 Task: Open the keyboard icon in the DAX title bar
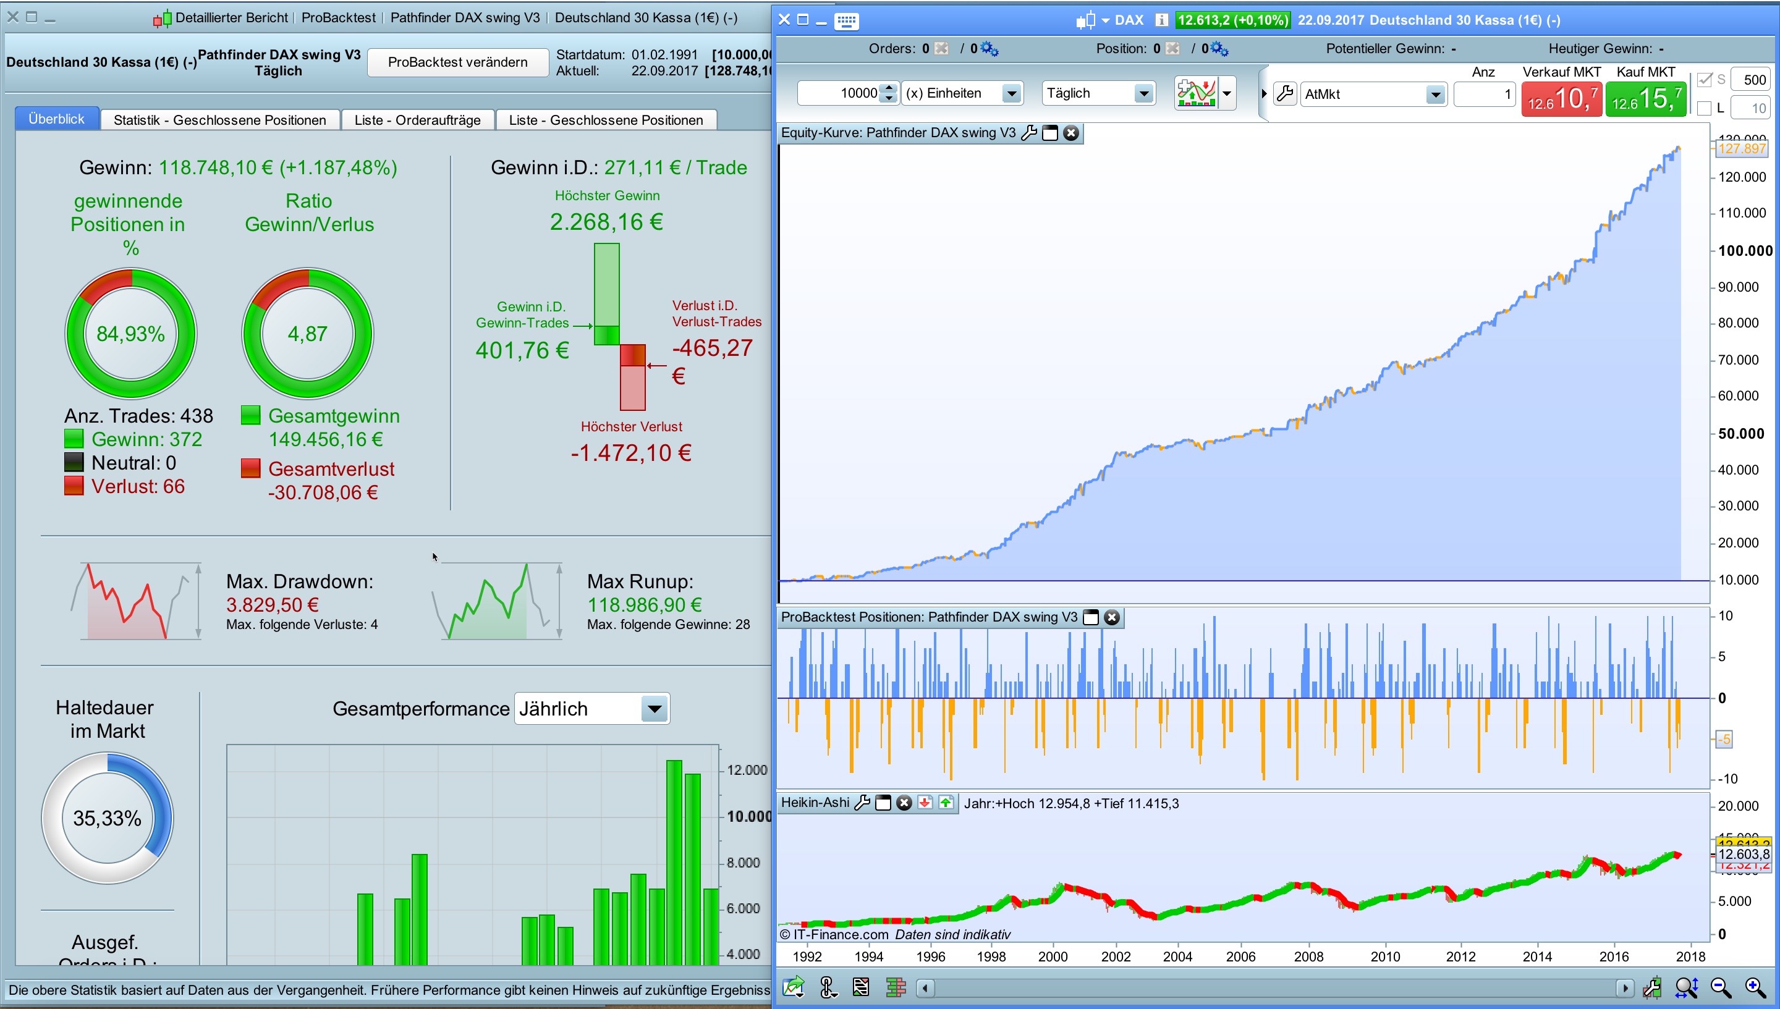pos(846,21)
